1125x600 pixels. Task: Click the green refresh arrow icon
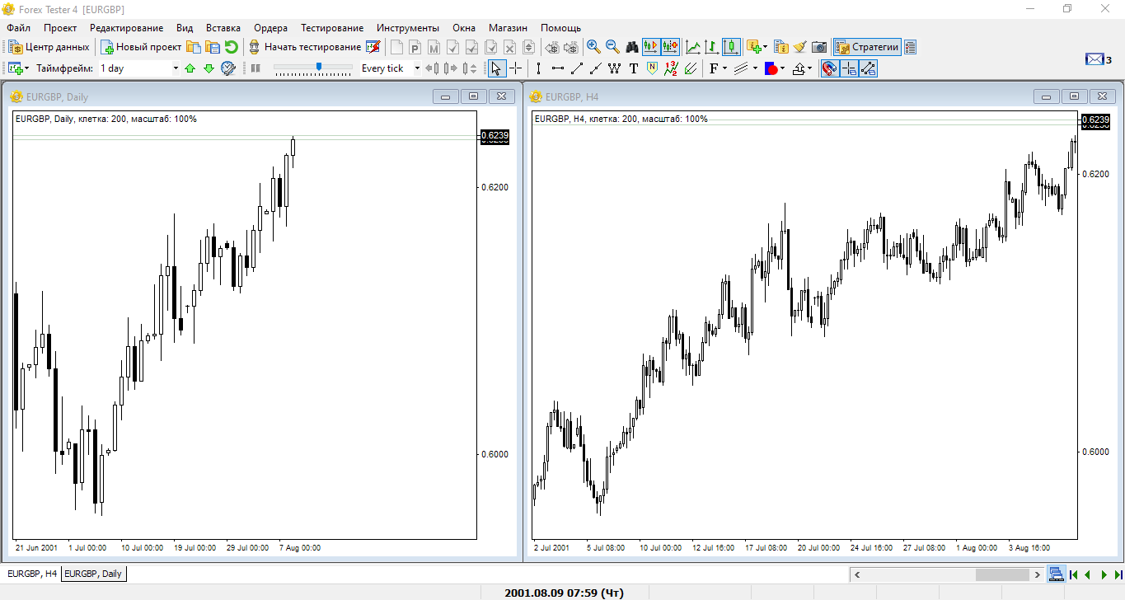[x=232, y=47]
